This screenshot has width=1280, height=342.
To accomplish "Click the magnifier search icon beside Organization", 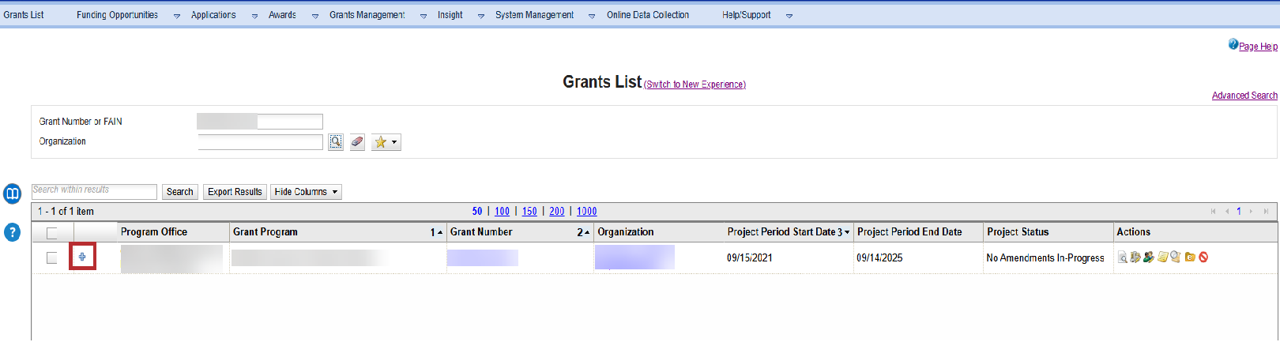I will [x=336, y=142].
